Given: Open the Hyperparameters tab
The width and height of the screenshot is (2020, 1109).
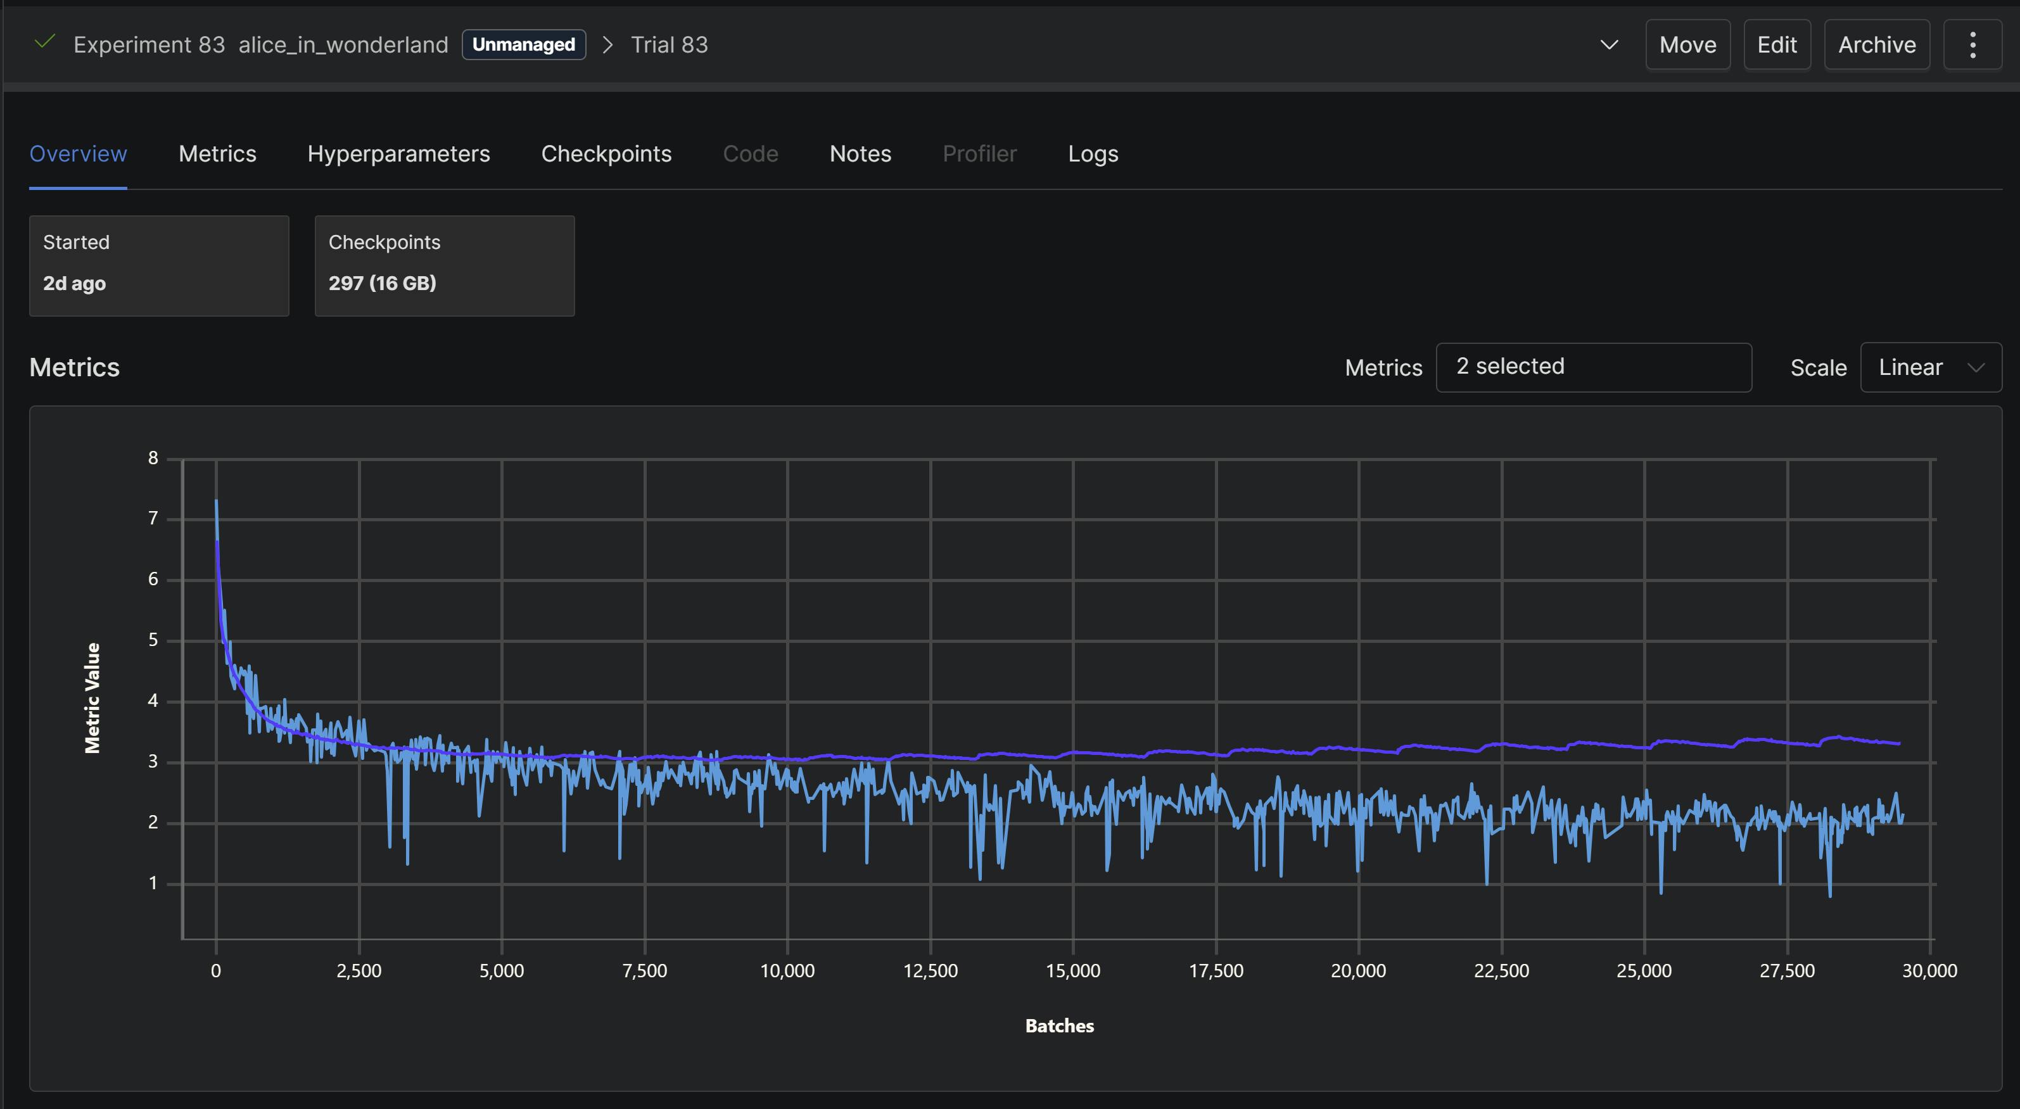Looking at the screenshot, I should tap(398, 154).
